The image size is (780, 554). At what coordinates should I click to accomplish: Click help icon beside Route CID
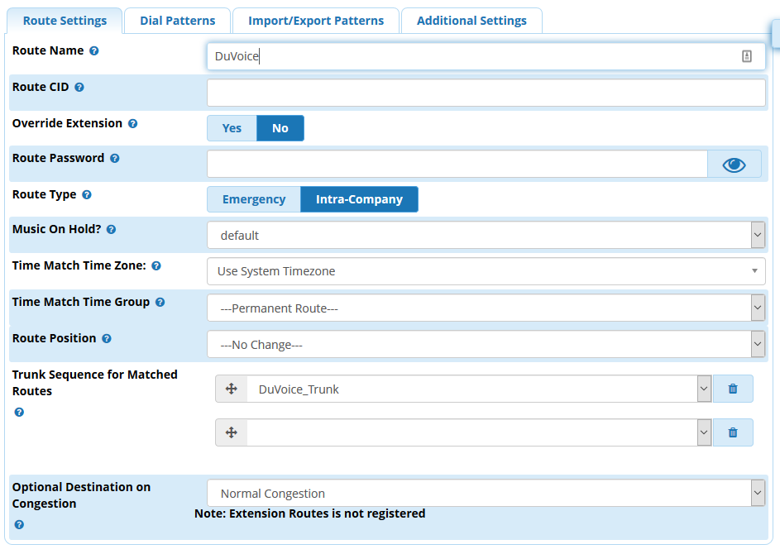pos(79,88)
